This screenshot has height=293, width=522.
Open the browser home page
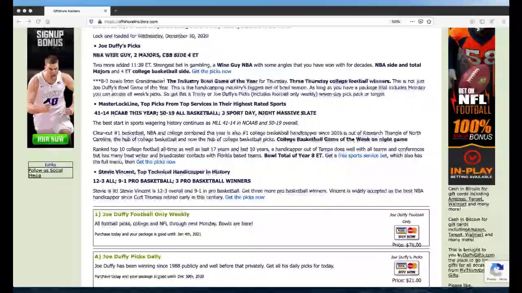pos(47,22)
